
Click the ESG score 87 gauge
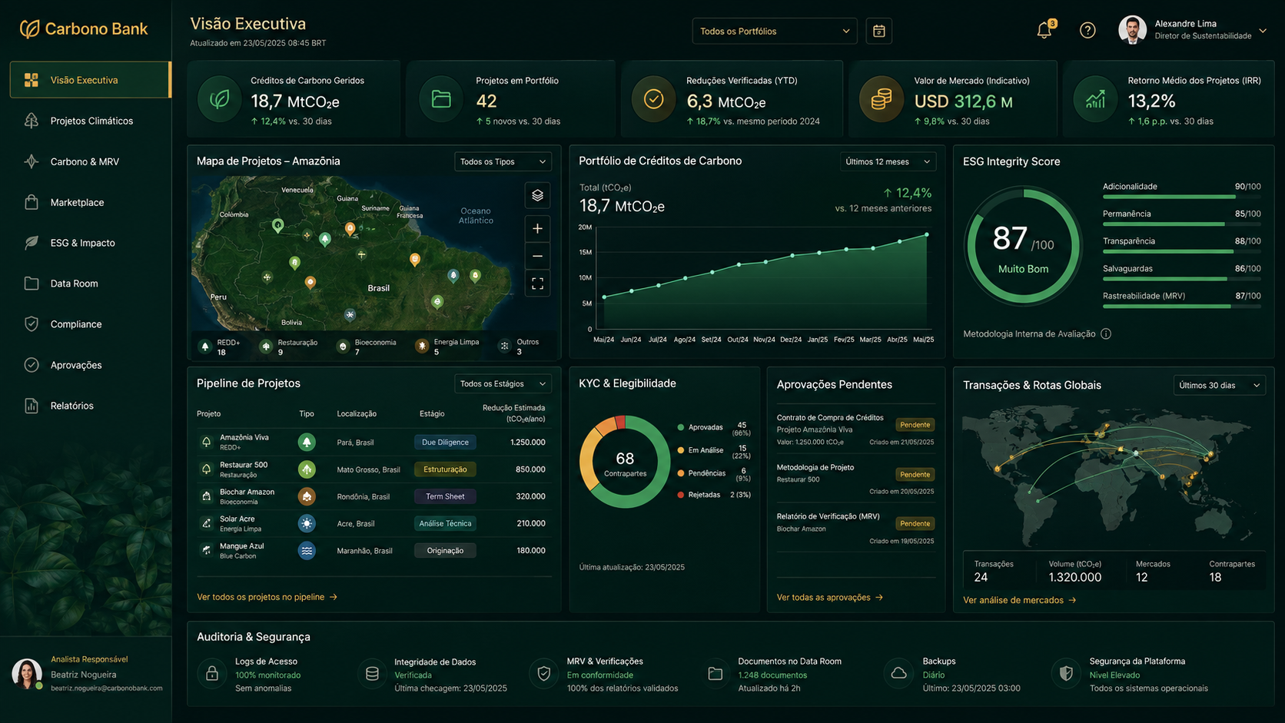[x=1023, y=247]
